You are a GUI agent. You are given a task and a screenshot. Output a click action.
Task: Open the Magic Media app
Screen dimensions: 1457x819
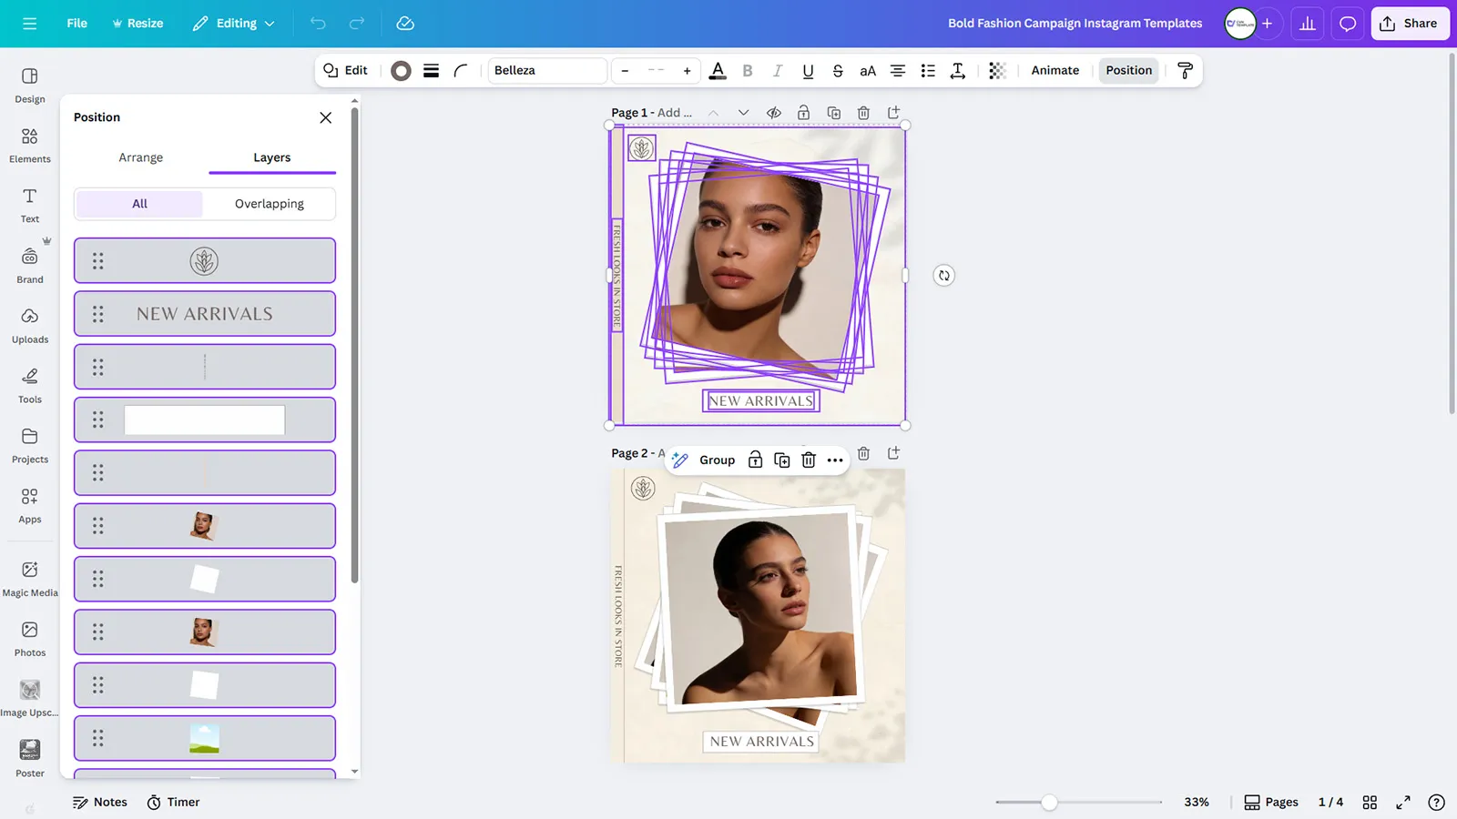click(x=30, y=578)
